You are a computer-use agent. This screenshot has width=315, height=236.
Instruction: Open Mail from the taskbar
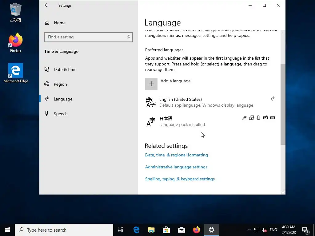click(x=181, y=230)
